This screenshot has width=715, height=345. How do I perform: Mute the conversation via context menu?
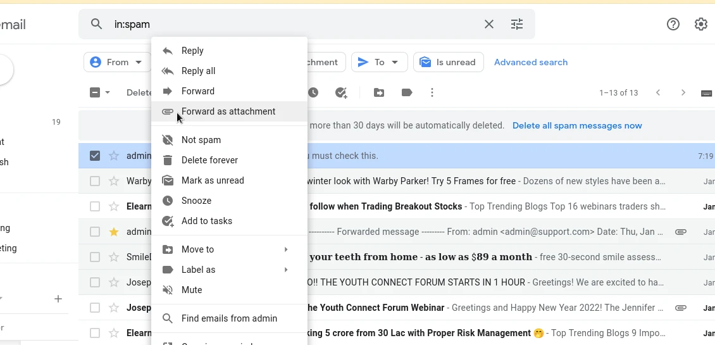(x=229, y=290)
